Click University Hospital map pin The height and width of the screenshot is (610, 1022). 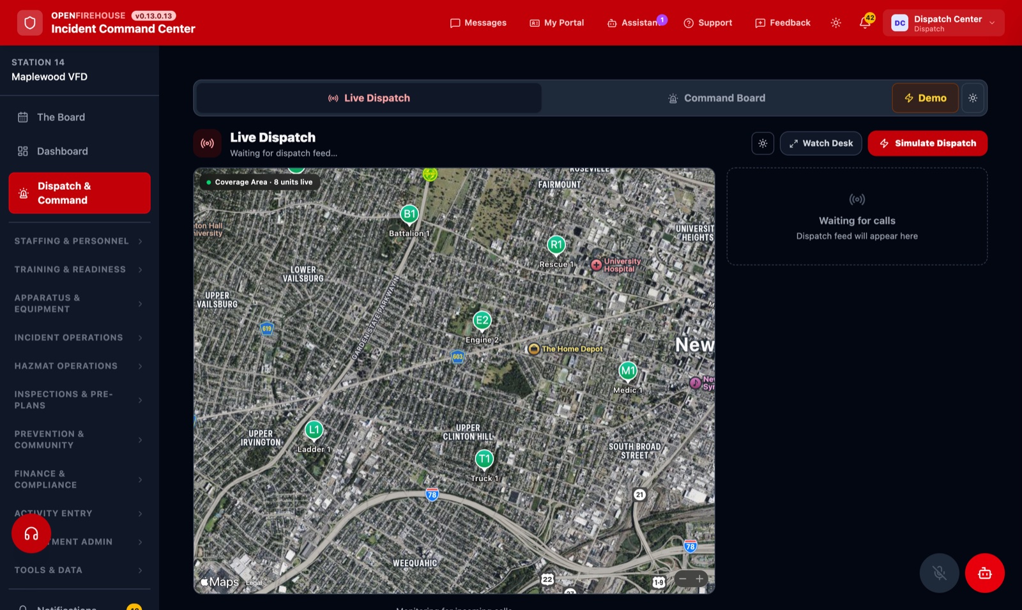596,265
